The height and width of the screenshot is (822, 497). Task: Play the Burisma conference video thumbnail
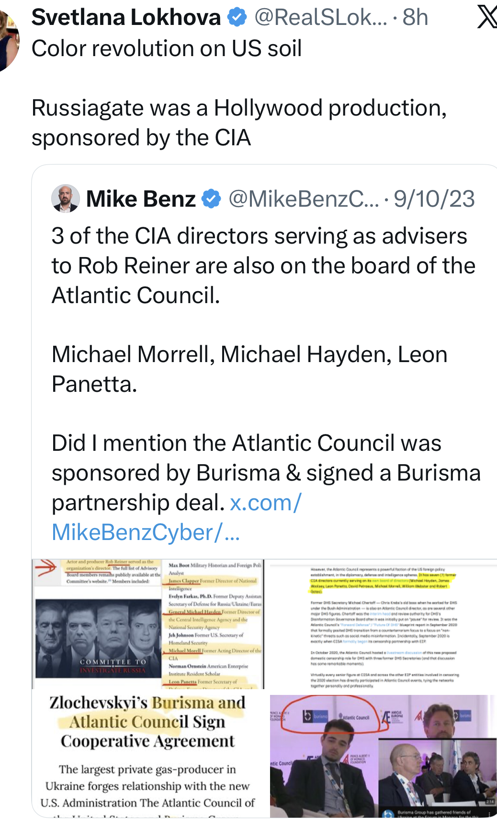pyautogui.click(x=383, y=756)
